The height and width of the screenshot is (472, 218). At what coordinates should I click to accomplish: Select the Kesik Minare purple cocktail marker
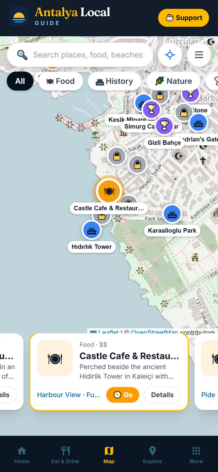tap(151, 109)
